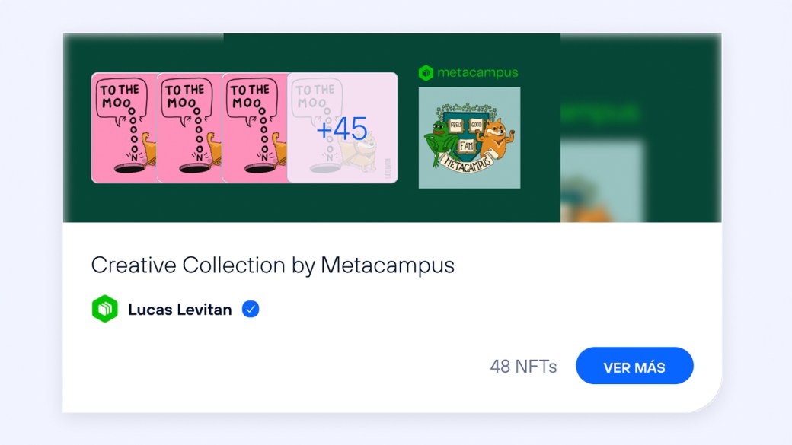The image size is (792, 445).
Task: Click the blurred crest preview on the right
Action: click(602, 182)
